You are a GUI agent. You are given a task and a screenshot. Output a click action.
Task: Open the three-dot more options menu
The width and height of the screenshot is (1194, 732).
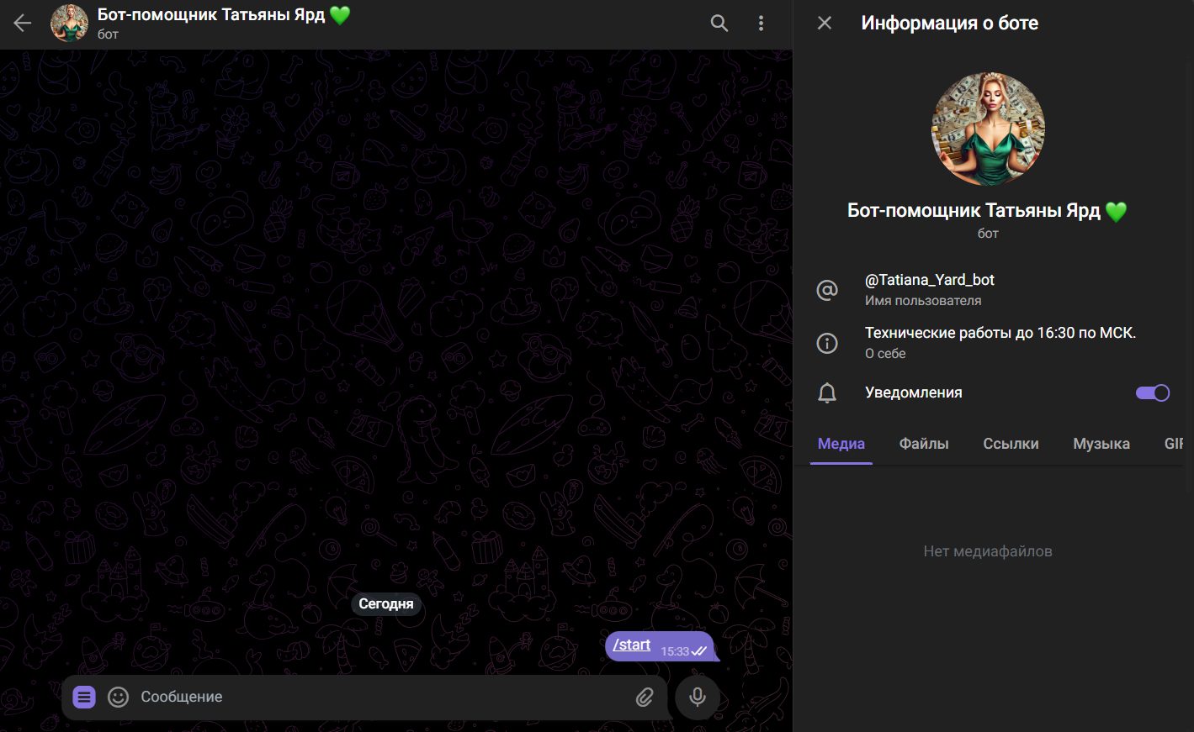[761, 24]
